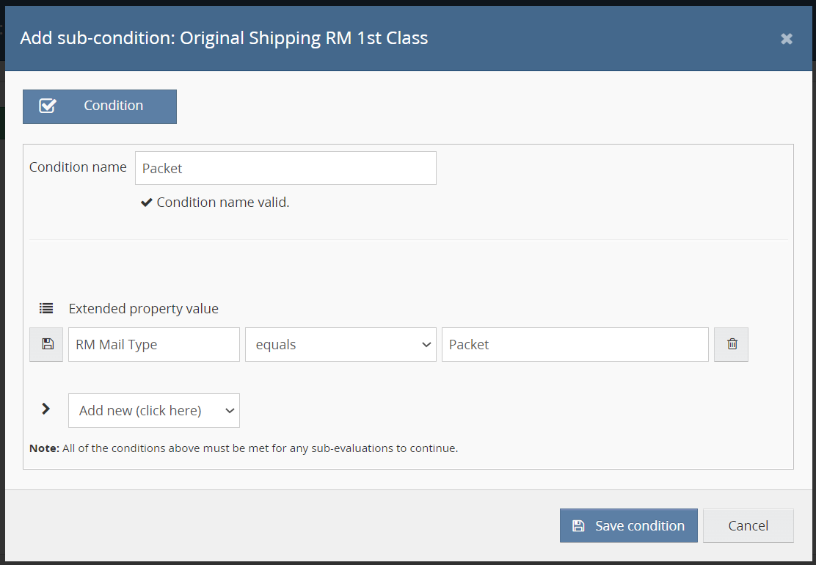Click floppy disk icon left of RM Mail Type
The image size is (816, 565).
(47, 344)
